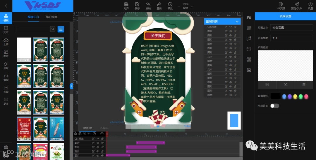Edit CSS特效 row in layer list
The image size is (316, 160).
226,27
